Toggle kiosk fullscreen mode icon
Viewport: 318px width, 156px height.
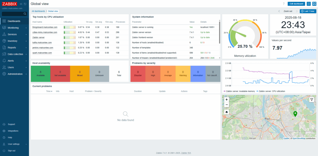(314, 4)
